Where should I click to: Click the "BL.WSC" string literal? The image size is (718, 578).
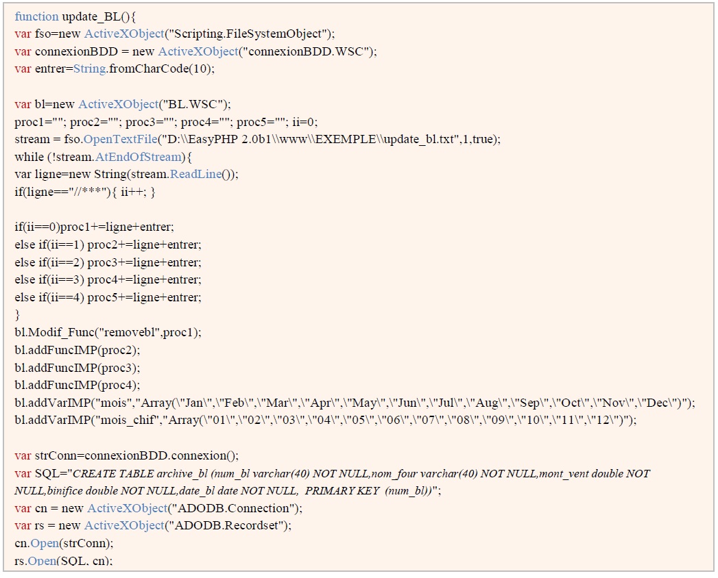pyautogui.click(x=195, y=105)
